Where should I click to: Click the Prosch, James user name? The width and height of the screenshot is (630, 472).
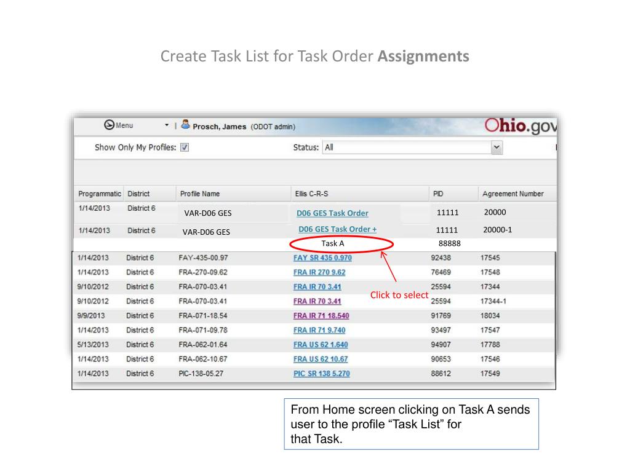tap(220, 127)
